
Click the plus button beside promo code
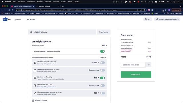pos(149,65)
